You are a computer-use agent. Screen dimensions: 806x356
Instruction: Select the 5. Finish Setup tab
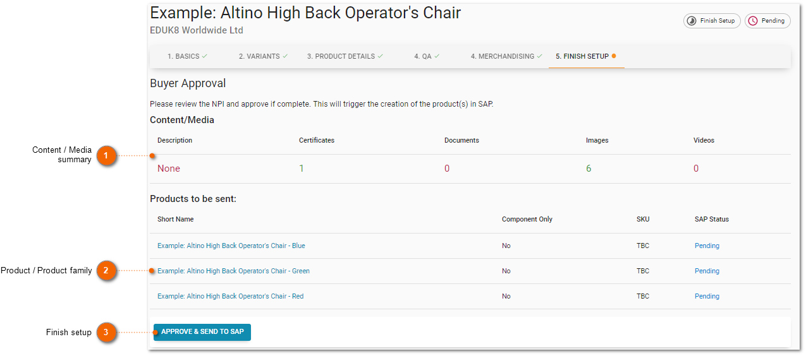pos(586,56)
